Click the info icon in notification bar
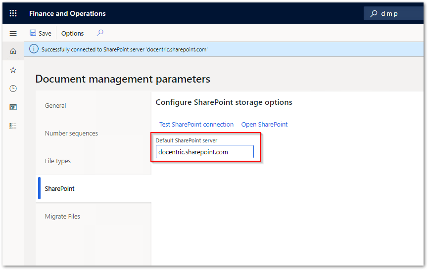 click(x=34, y=49)
